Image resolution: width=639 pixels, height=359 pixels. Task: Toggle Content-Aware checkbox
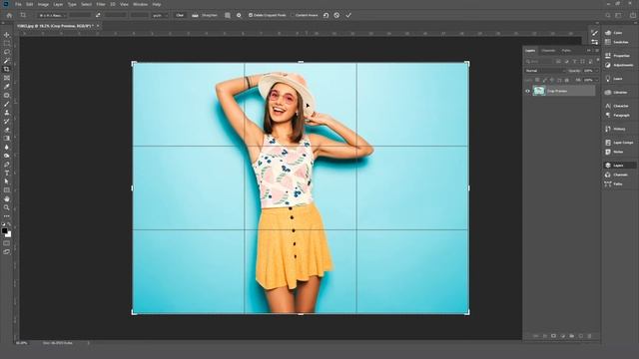(x=293, y=15)
